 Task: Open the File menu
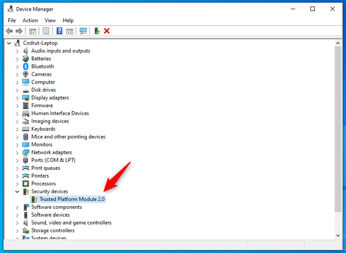12,20
